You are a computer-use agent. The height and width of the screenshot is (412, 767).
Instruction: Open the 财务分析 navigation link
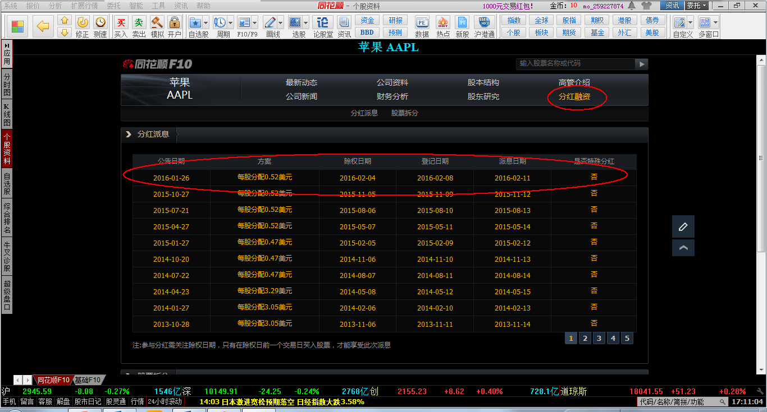point(392,96)
